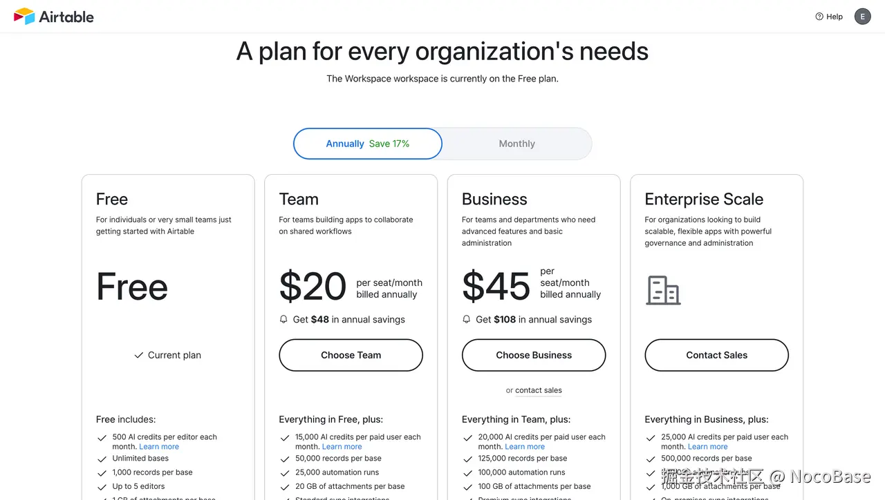Click the building icon on Enterprise Scale card
Viewport: 885px width, 500px height.
click(663, 291)
